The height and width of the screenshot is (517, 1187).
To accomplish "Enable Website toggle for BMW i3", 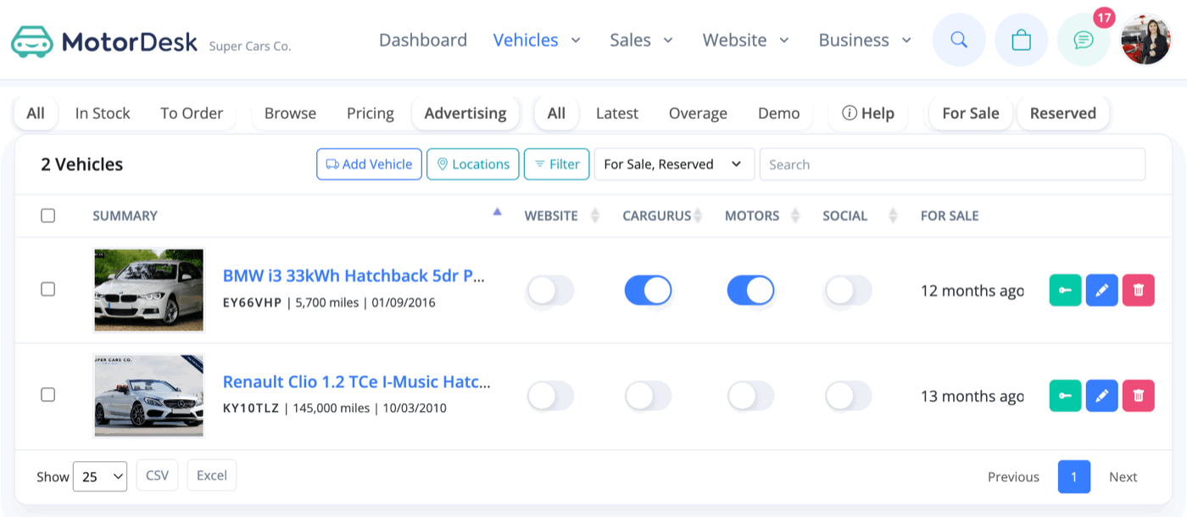I will point(550,291).
